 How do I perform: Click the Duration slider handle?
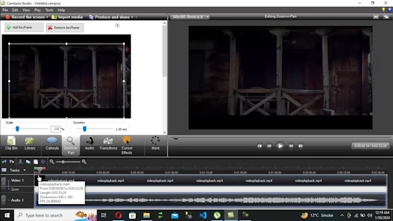[84, 129]
